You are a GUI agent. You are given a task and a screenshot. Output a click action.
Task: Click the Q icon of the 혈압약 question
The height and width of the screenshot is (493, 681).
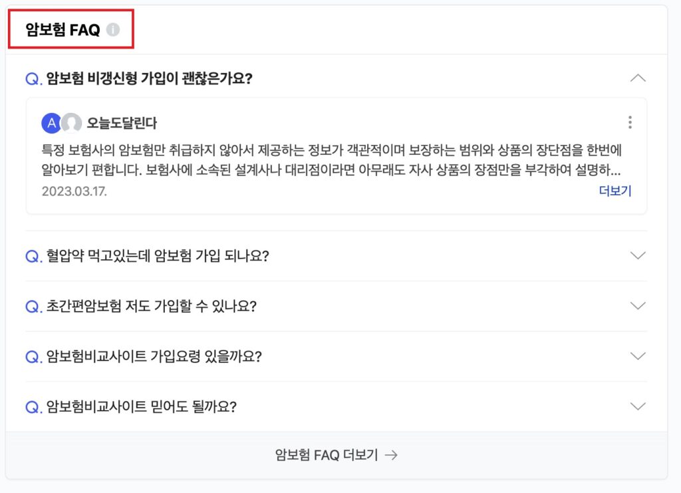pyautogui.click(x=33, y=256)
